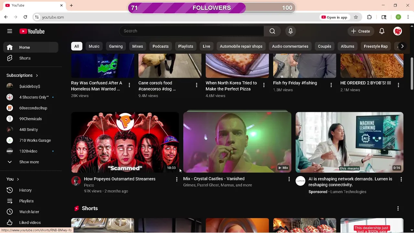Select the Coupés filter chip
This screenshot has height=233, width=414.
(324, 46)
